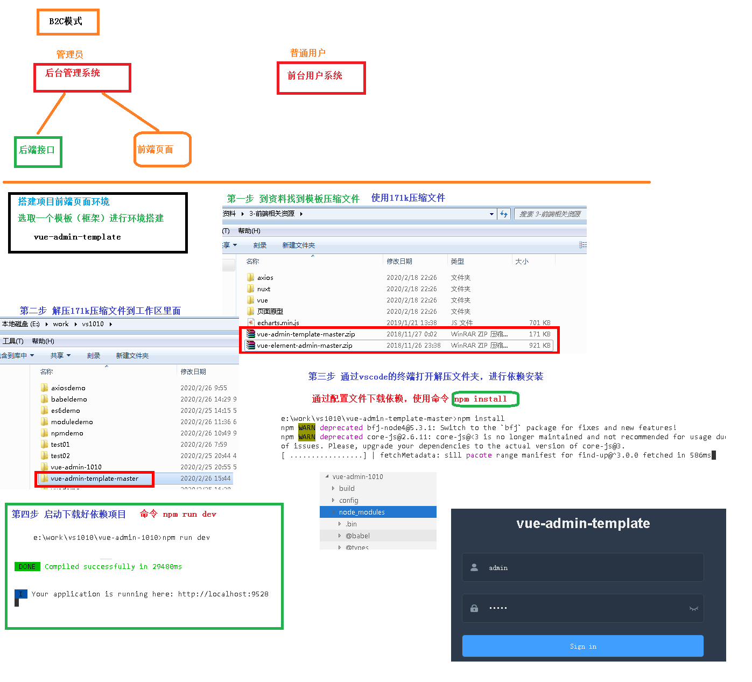752x682 pixels.
Task: Click the work breadcrumb in address bar
Action: 61,324
